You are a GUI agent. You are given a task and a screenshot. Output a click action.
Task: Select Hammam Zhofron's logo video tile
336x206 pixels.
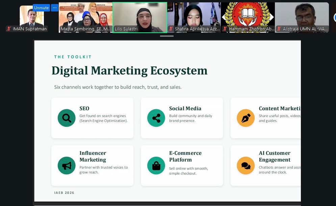pos(248,18)
